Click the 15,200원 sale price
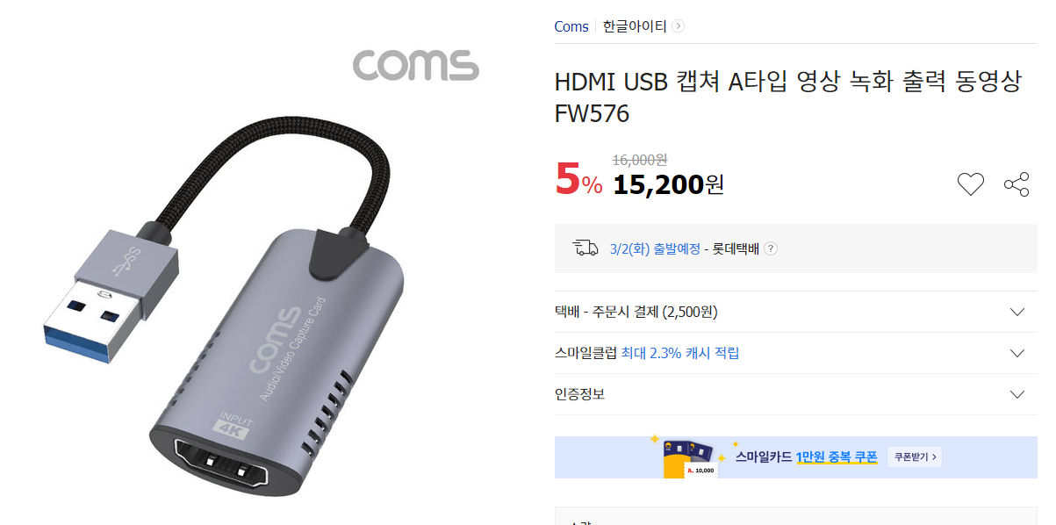The height and width of the screenshot is (525, 1056). pyautogui.click(x=669, y=184)
